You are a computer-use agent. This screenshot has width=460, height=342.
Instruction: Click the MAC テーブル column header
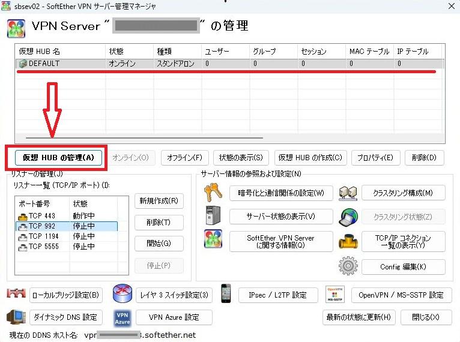(370, 51)
